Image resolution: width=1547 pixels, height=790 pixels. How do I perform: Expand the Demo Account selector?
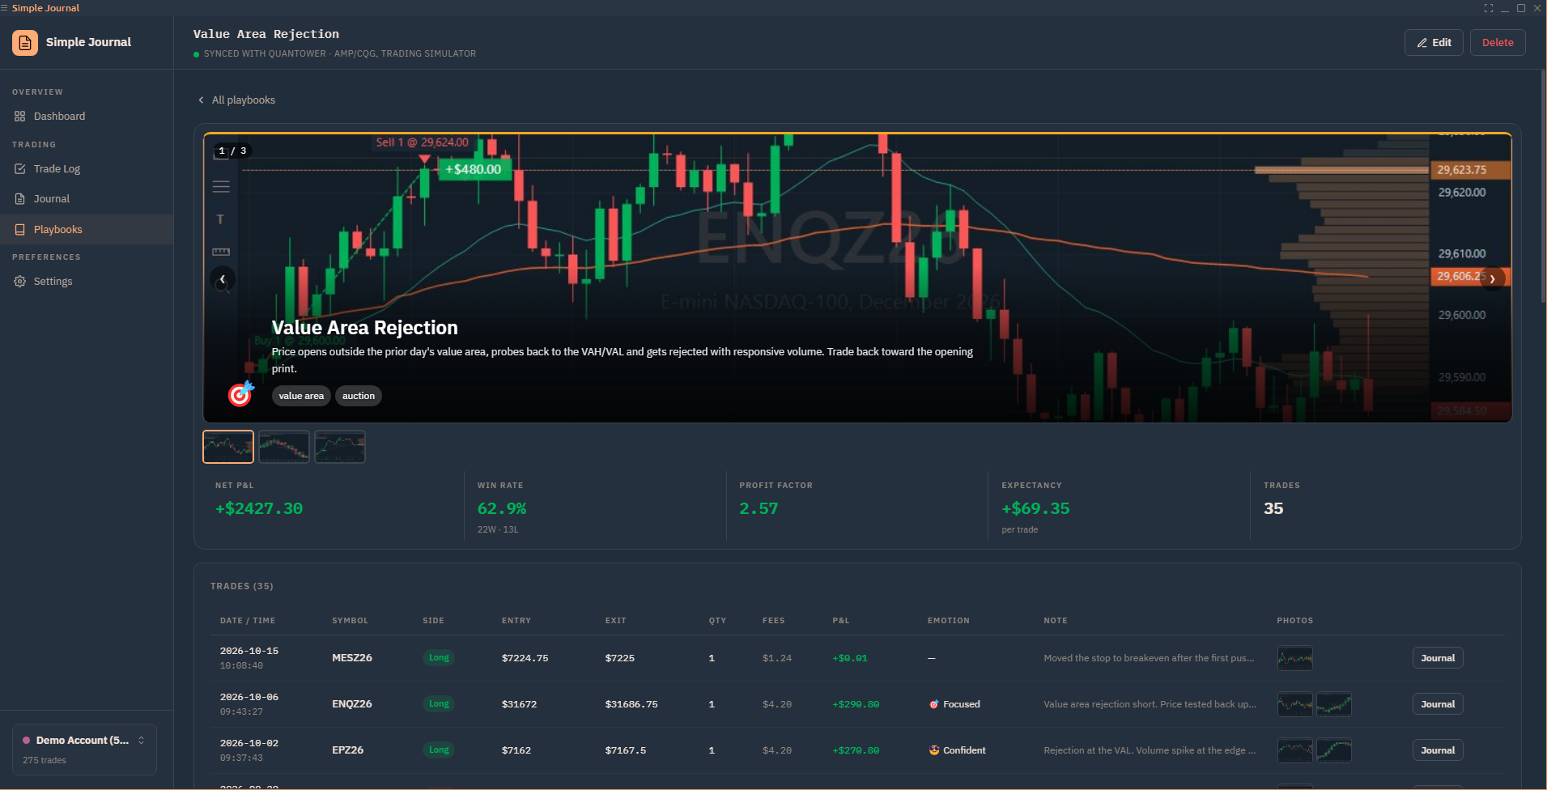tap(84, 750)
